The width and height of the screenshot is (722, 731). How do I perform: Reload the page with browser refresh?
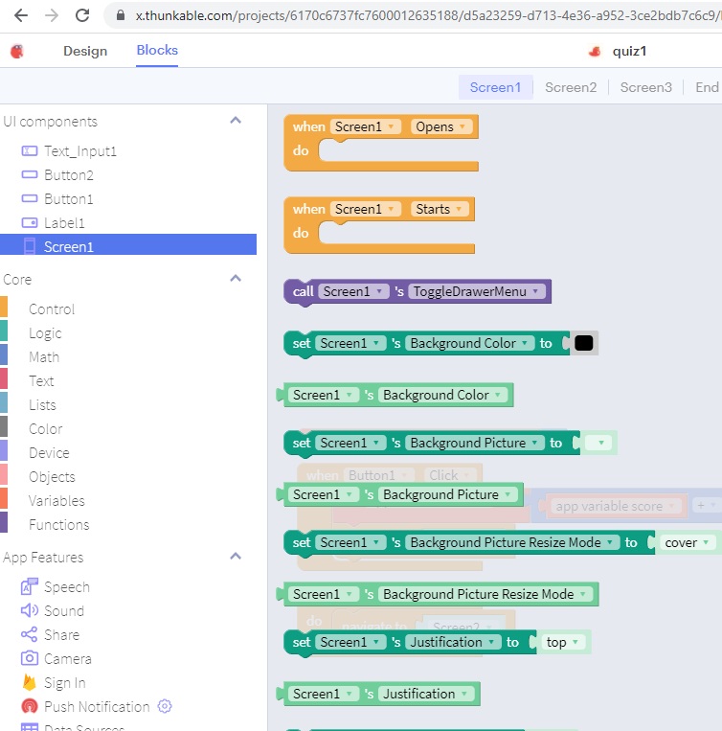tap(82, 15)
